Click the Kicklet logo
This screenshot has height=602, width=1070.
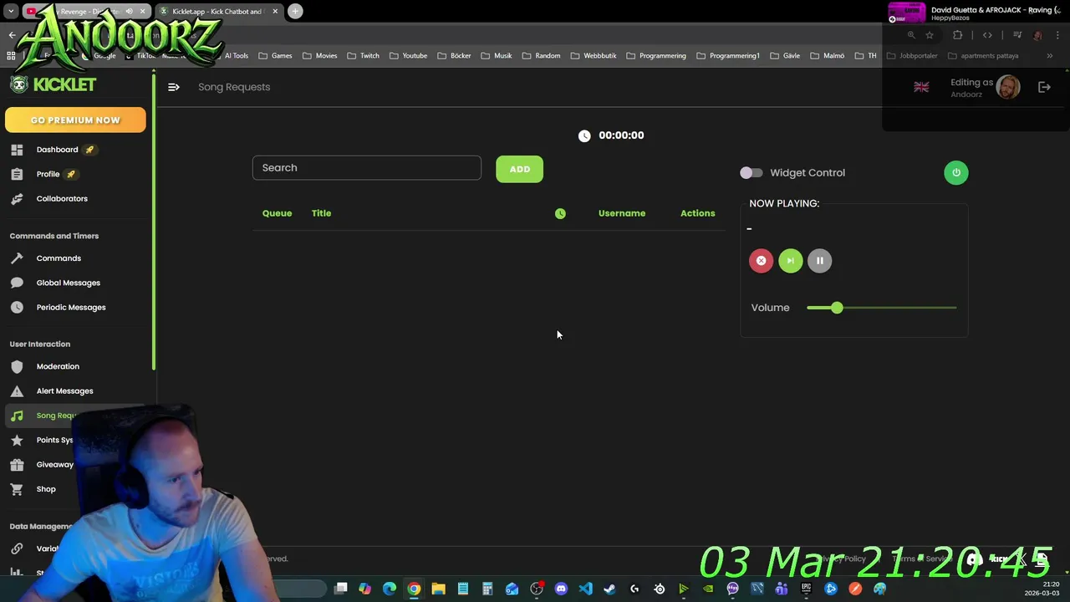[x=53, y=84]
